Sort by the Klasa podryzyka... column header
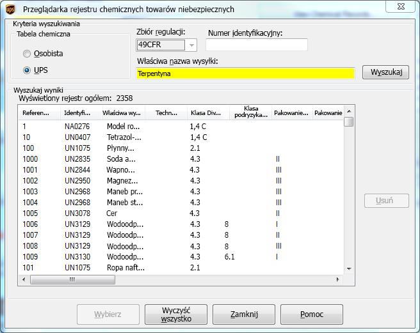This screenshot has width=420, height=333. tap(251, 112)
